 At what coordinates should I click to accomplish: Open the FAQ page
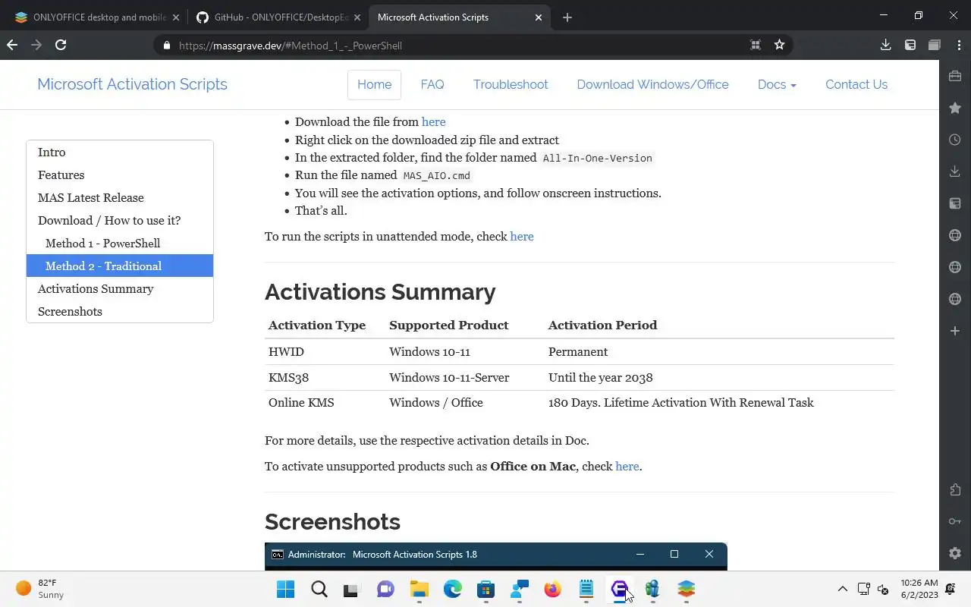click(432, 84)
